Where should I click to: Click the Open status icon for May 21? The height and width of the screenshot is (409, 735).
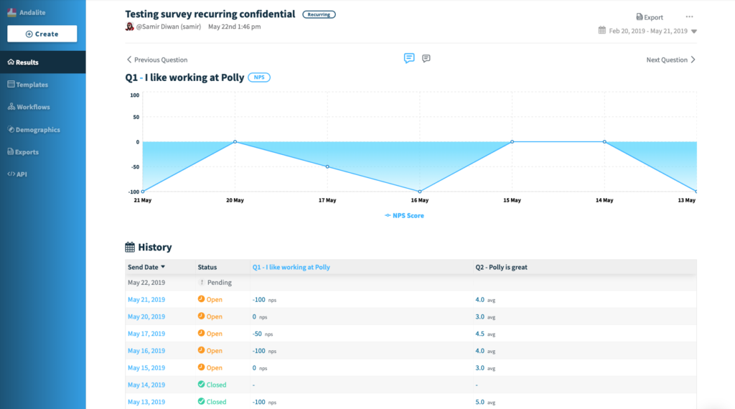[201, 299]
